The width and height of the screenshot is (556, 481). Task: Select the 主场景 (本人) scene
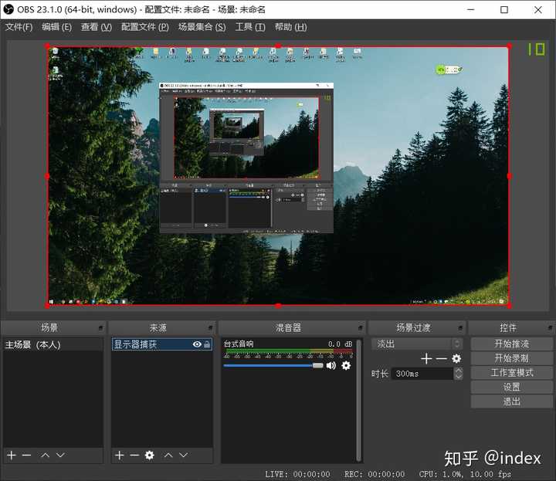tap(53, 344)
